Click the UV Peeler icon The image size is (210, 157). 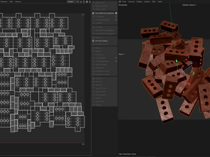(93, 27)
